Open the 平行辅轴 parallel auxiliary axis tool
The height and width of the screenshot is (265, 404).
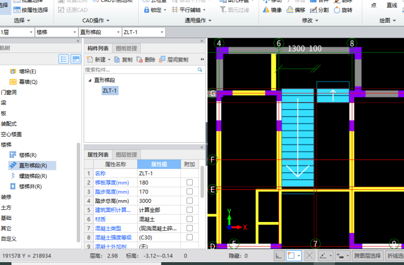point(189,10)
